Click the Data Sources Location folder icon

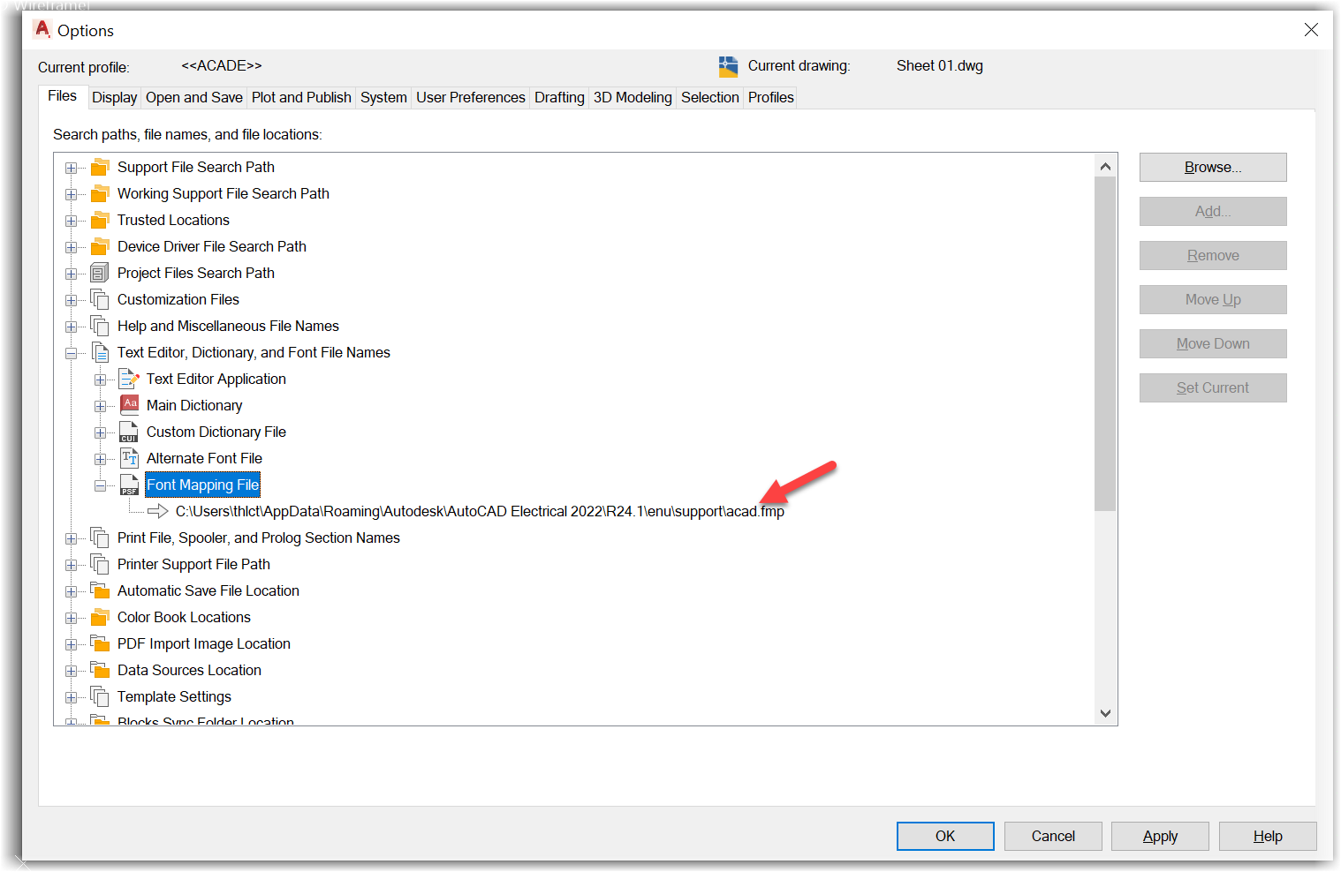100,670
